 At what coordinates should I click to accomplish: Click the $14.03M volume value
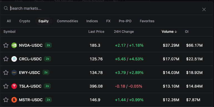(171, 73)
